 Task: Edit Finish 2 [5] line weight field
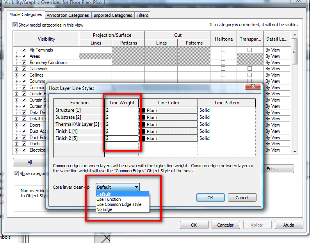pyautogui.click(x=121, y=138)
